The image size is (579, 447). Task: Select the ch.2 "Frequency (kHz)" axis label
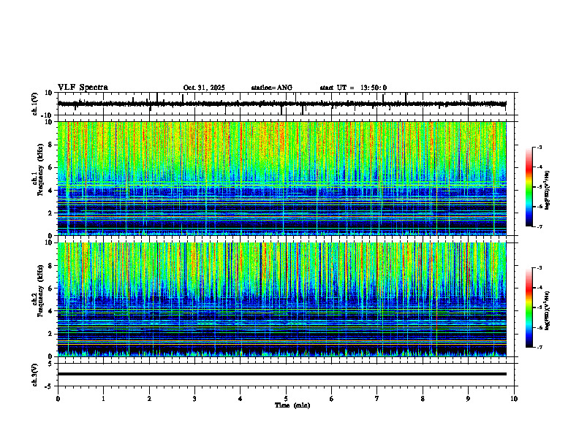click(x=40, y=291)
